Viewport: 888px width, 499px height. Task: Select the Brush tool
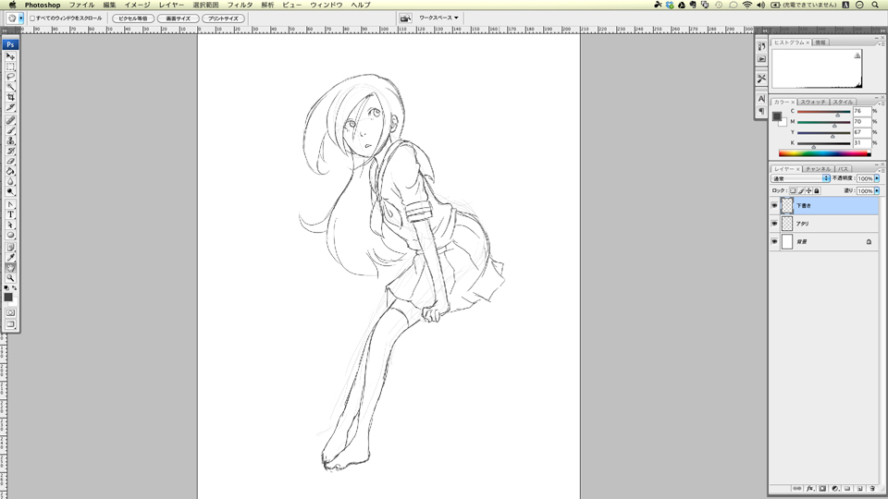(x=10, y=130)
